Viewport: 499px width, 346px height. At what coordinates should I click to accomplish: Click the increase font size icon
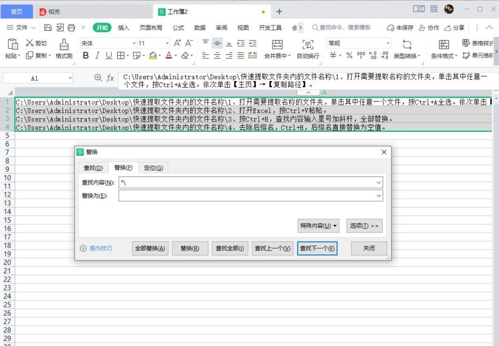177,43
